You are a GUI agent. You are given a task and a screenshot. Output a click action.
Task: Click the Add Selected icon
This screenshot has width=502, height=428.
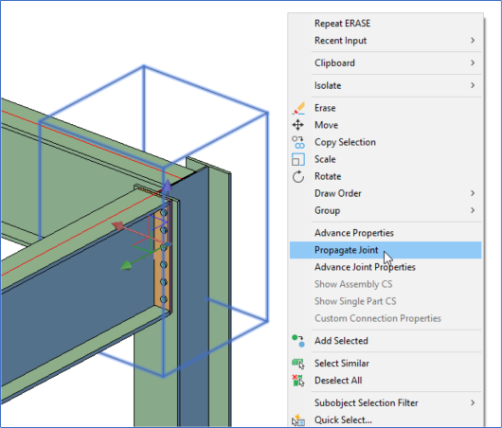tap(298, 341)
